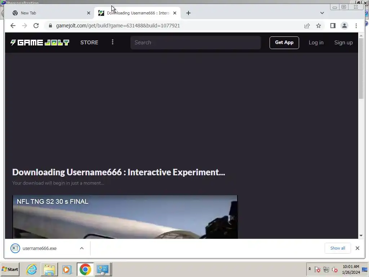Click the Chrome taskbar icon

point(85,269)
